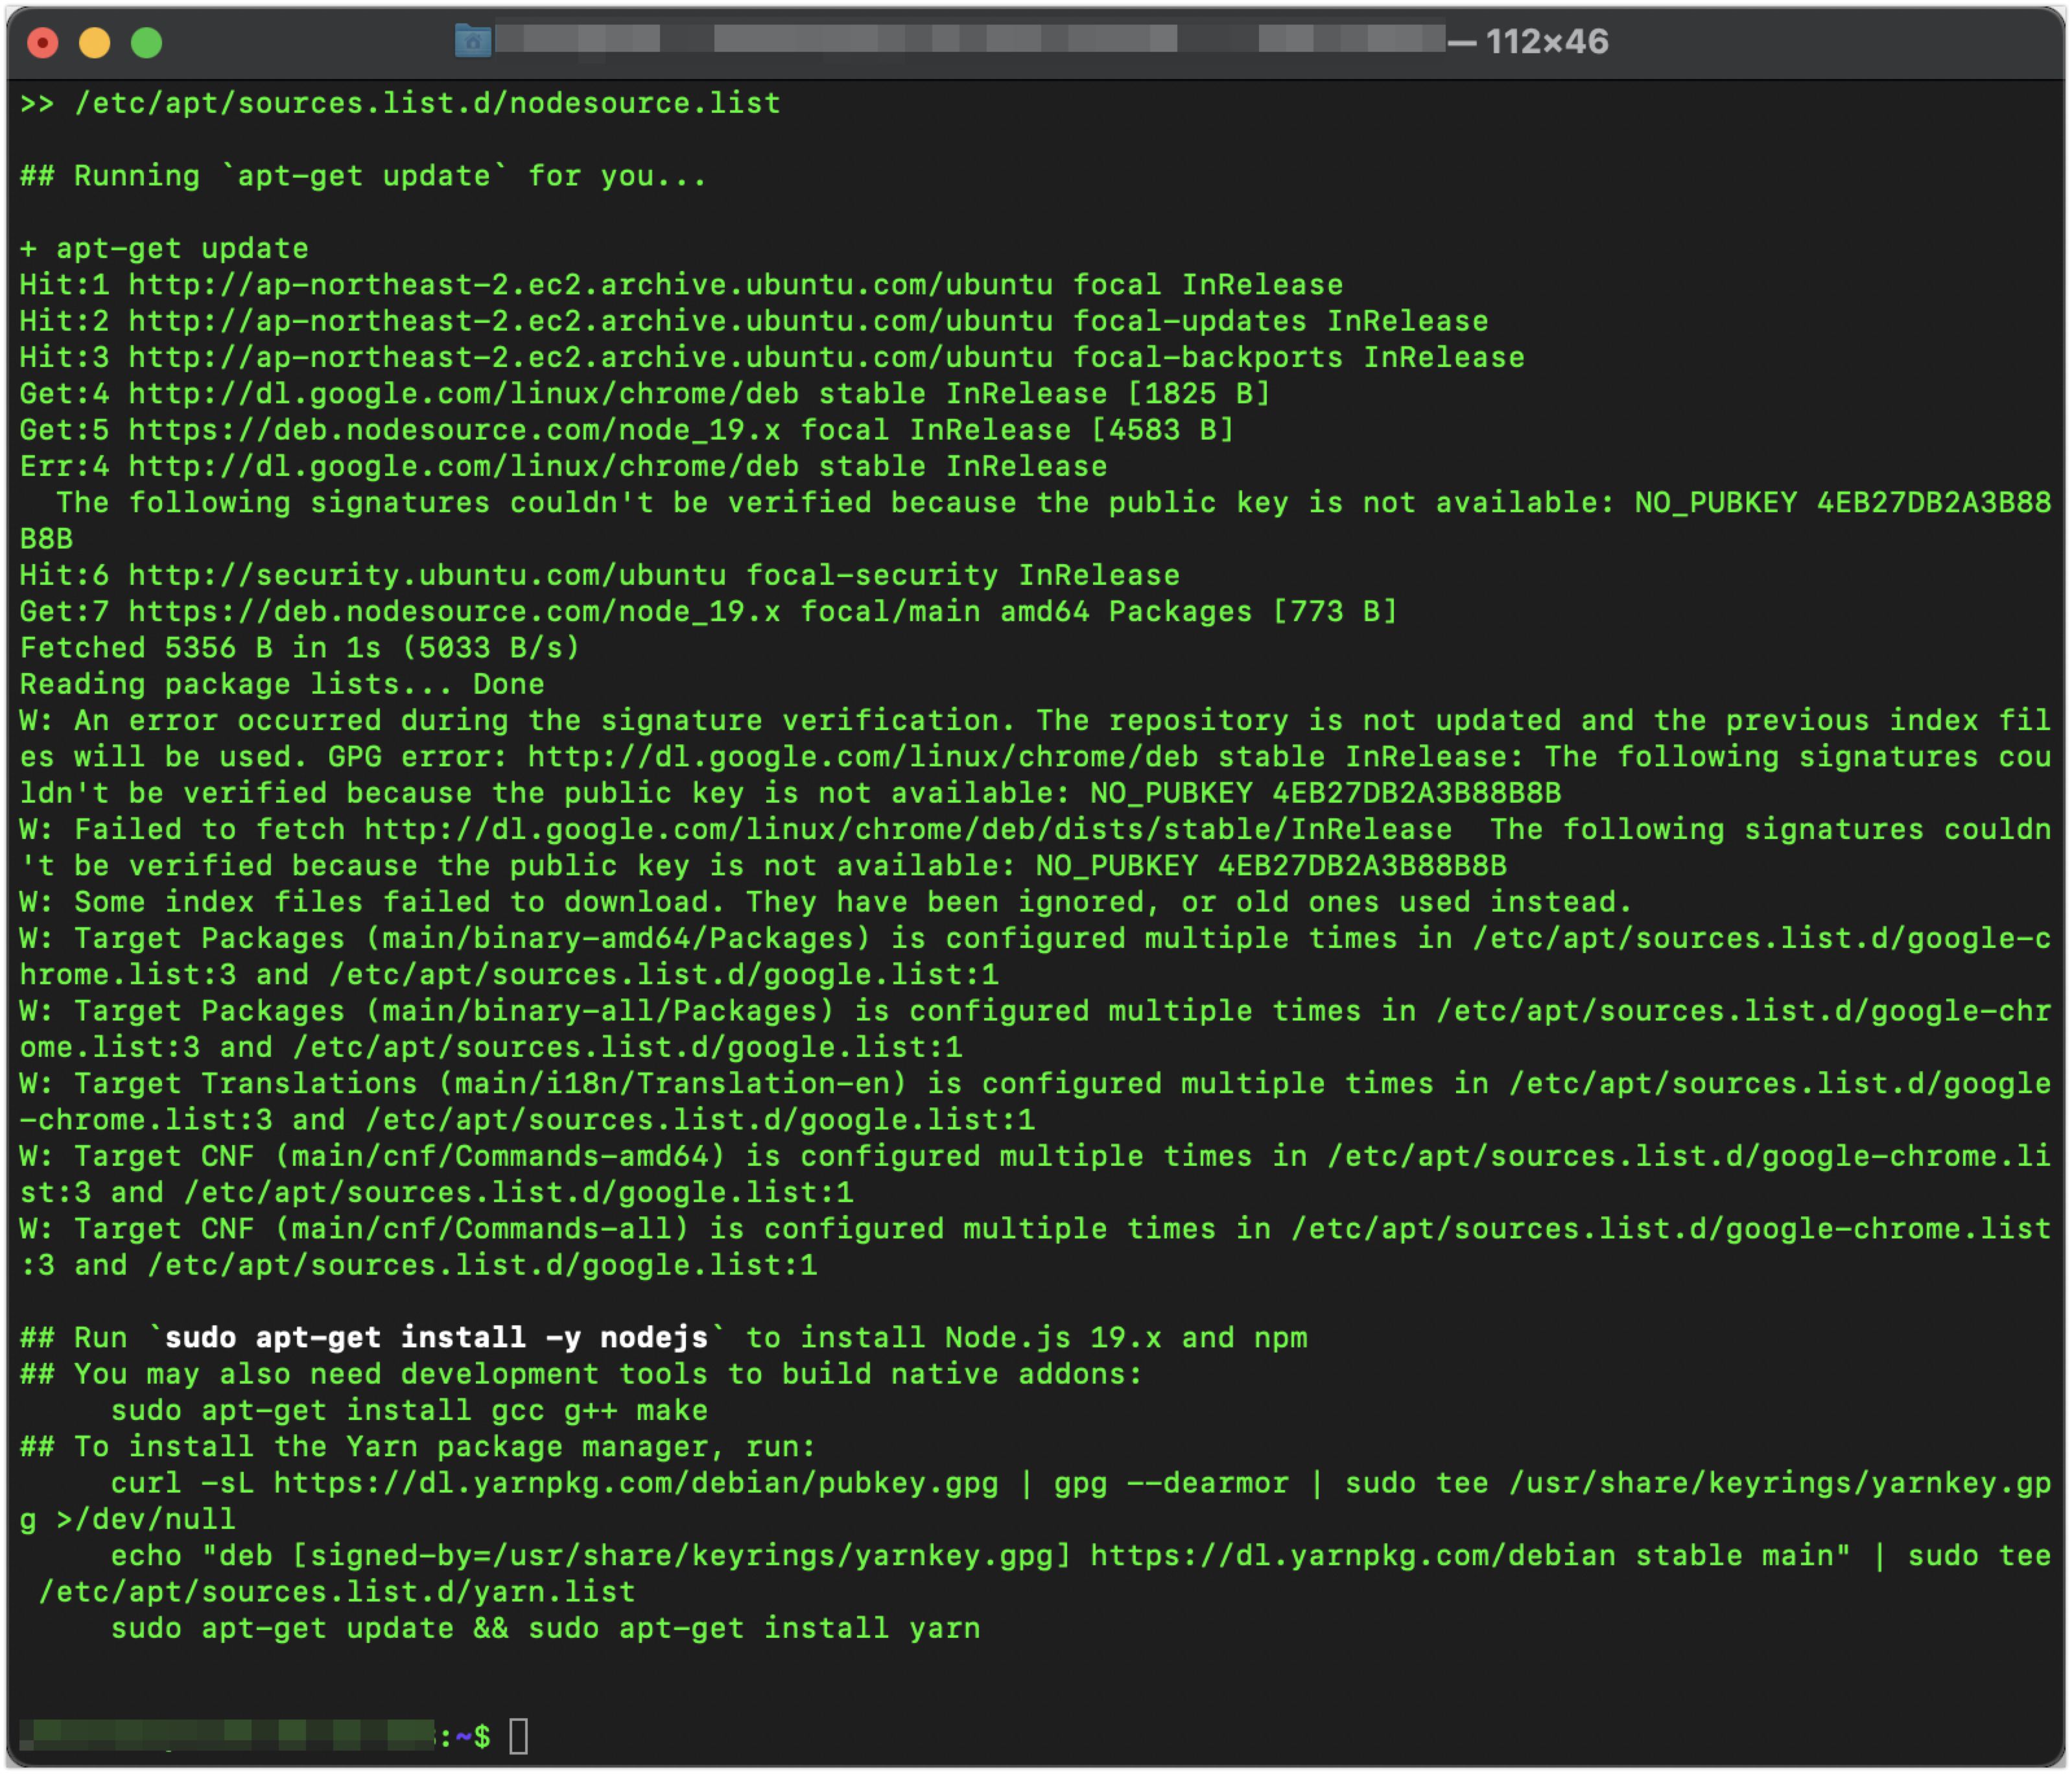Maximize the terminal using green button
This screenshot has height=1774, width=2072.
pyautogui.click(x=147, y=43)
